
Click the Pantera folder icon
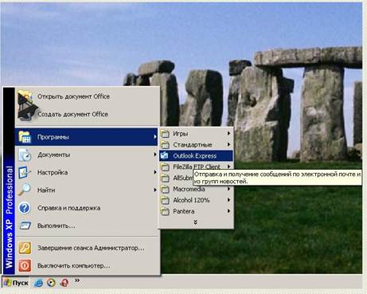click(165, 212)
